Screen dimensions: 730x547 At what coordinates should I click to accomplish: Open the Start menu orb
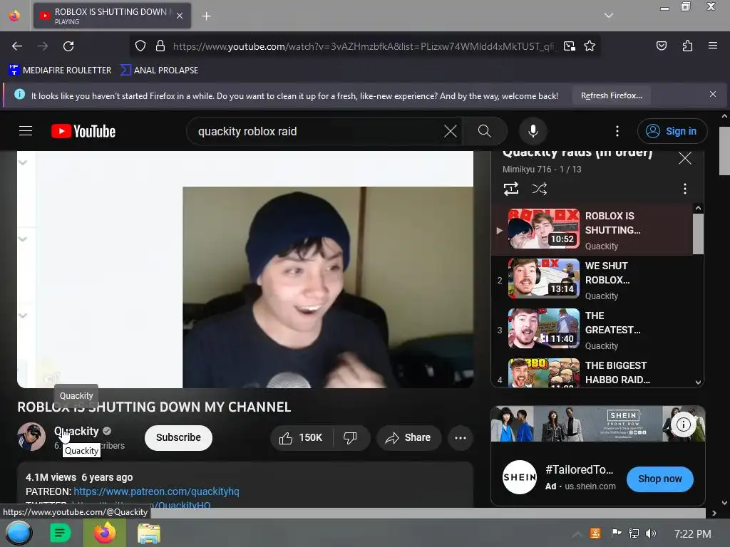pos(19,533)
